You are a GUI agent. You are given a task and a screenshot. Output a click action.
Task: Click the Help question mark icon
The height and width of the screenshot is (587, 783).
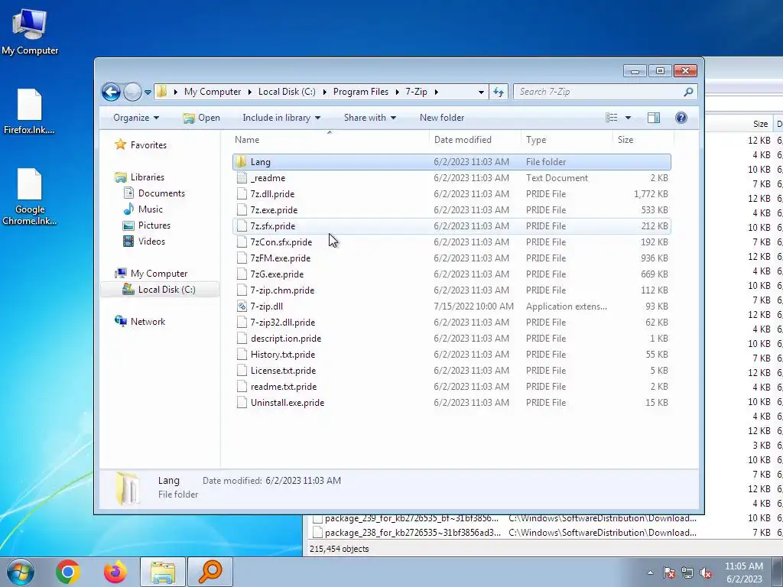(681, 118)
